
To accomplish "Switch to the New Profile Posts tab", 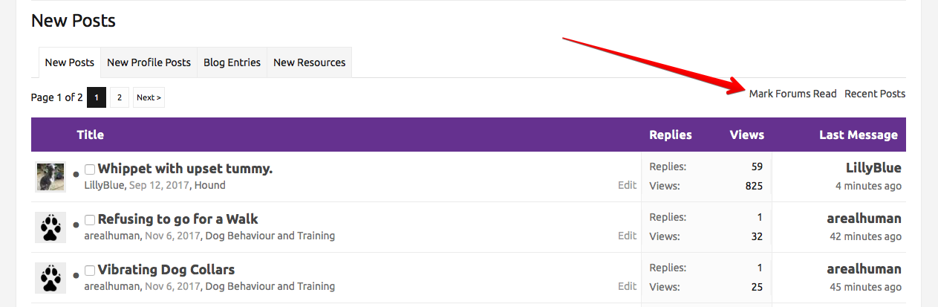I will click(x=149, y=62).
